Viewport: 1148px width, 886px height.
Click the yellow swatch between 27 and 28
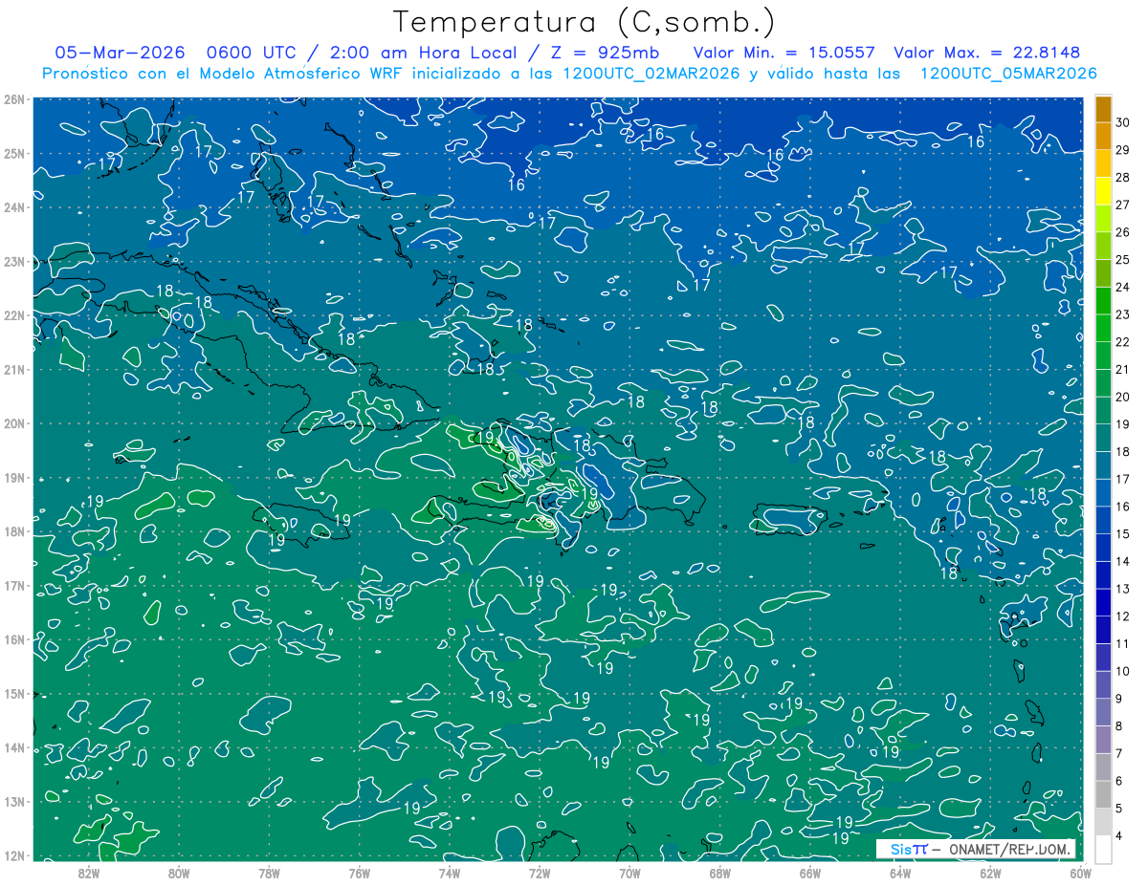[1103, 192]
